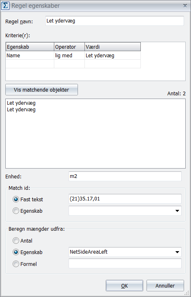Select Egenskab under Beregn mængder udfra
The image size is (191, 297).
point(16,252)
